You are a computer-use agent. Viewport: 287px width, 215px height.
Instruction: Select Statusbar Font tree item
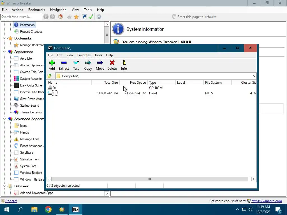(30, 159)
